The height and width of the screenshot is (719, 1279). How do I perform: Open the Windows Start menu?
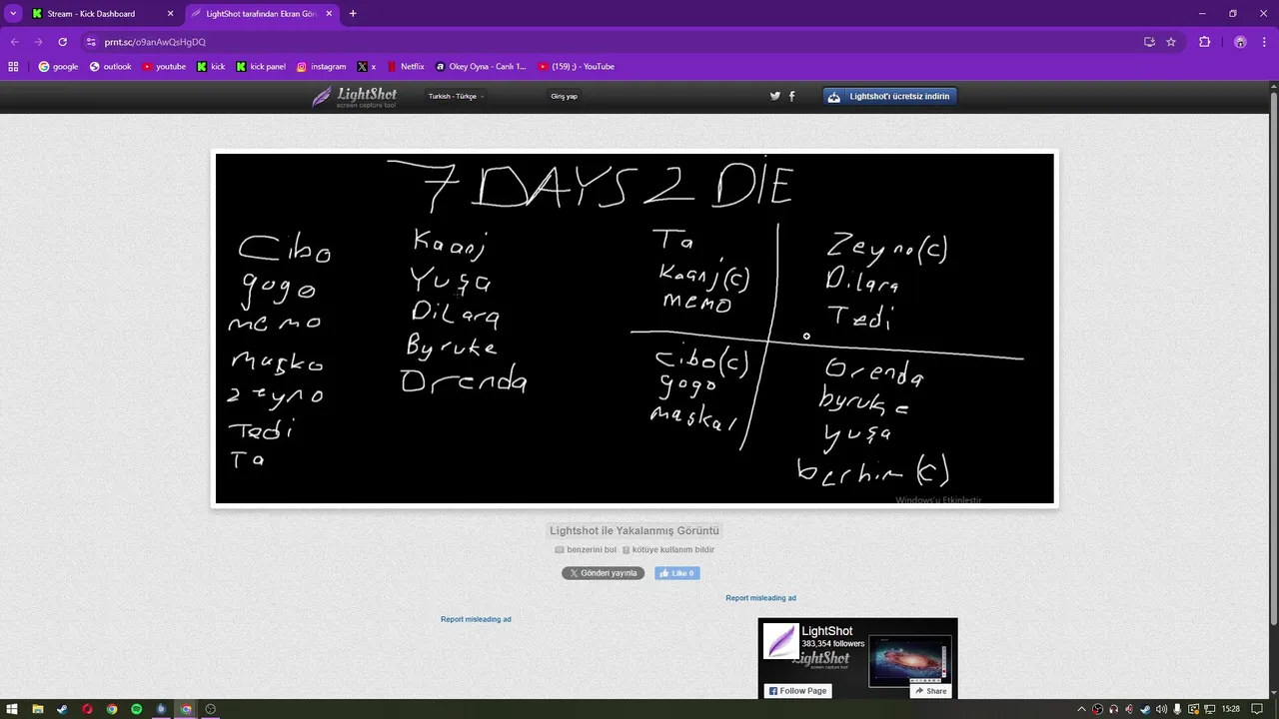point(13,709)
